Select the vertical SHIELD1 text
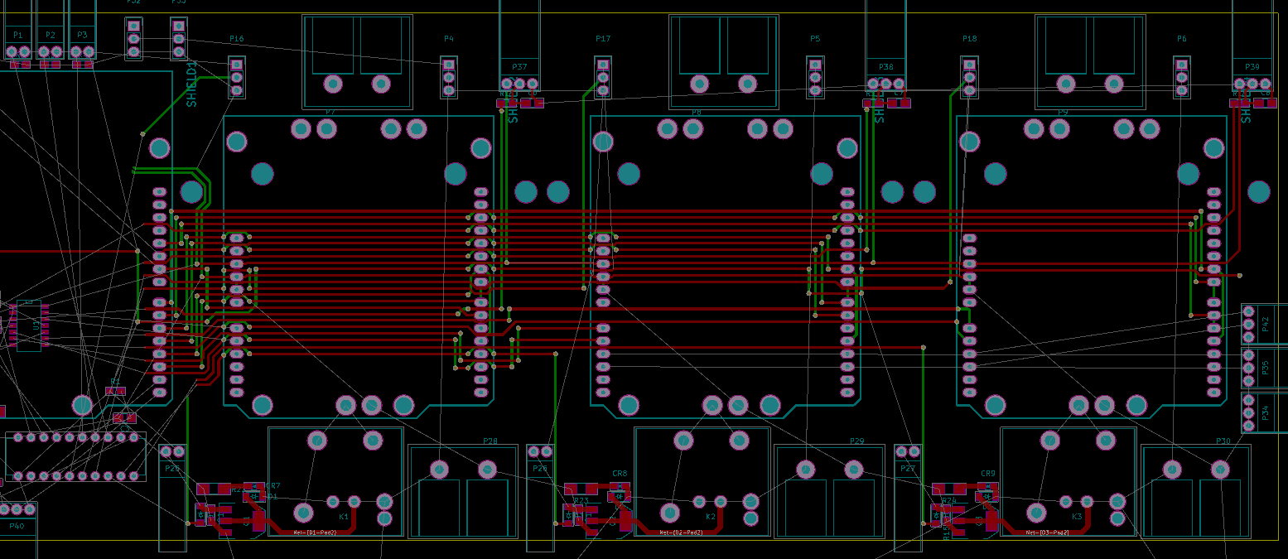 (192, 84)
